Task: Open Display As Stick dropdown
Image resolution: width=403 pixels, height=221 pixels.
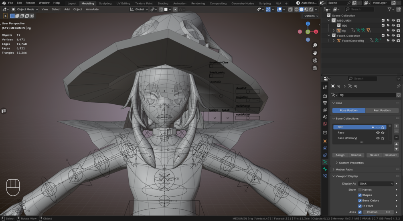Action: coord(376,183)
